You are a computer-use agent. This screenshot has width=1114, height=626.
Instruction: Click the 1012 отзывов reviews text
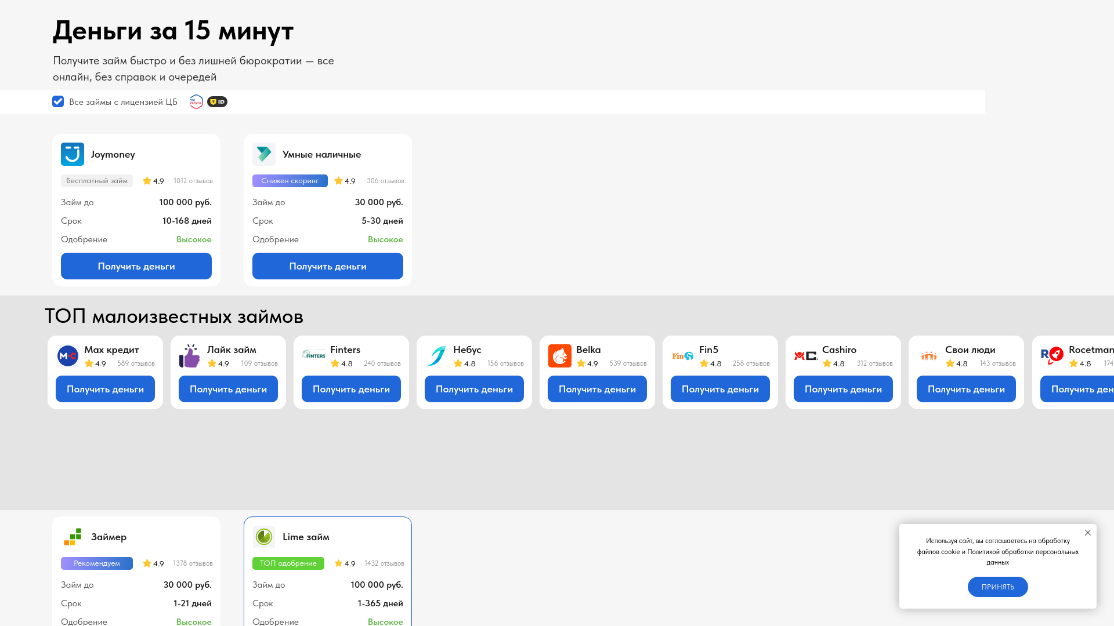[193, 181]
